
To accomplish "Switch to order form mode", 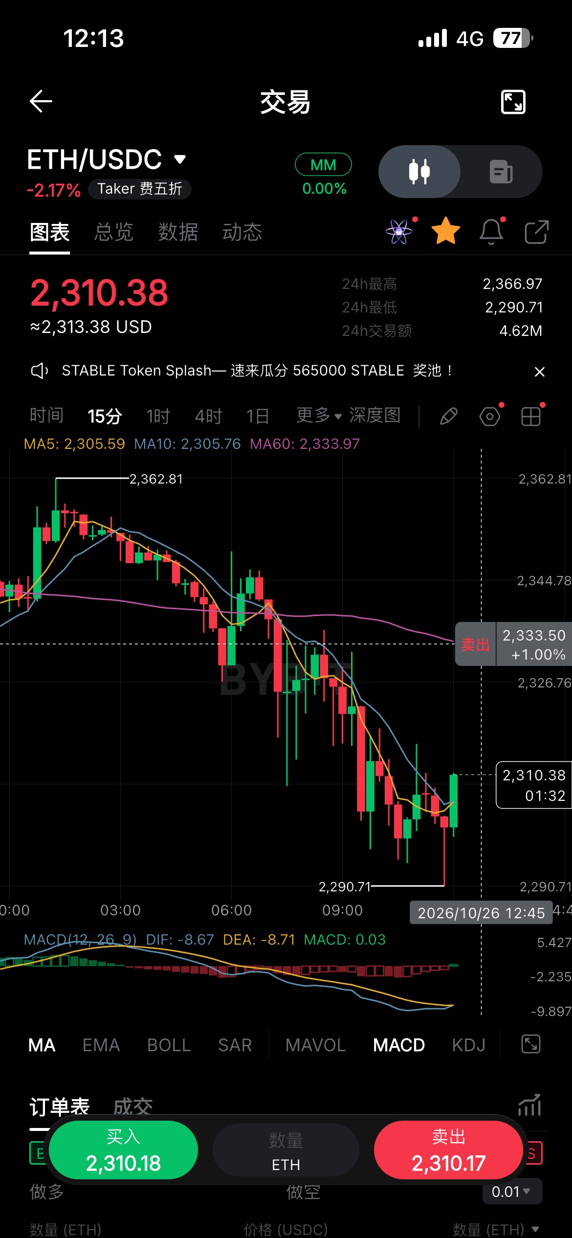I will [501, 172].
